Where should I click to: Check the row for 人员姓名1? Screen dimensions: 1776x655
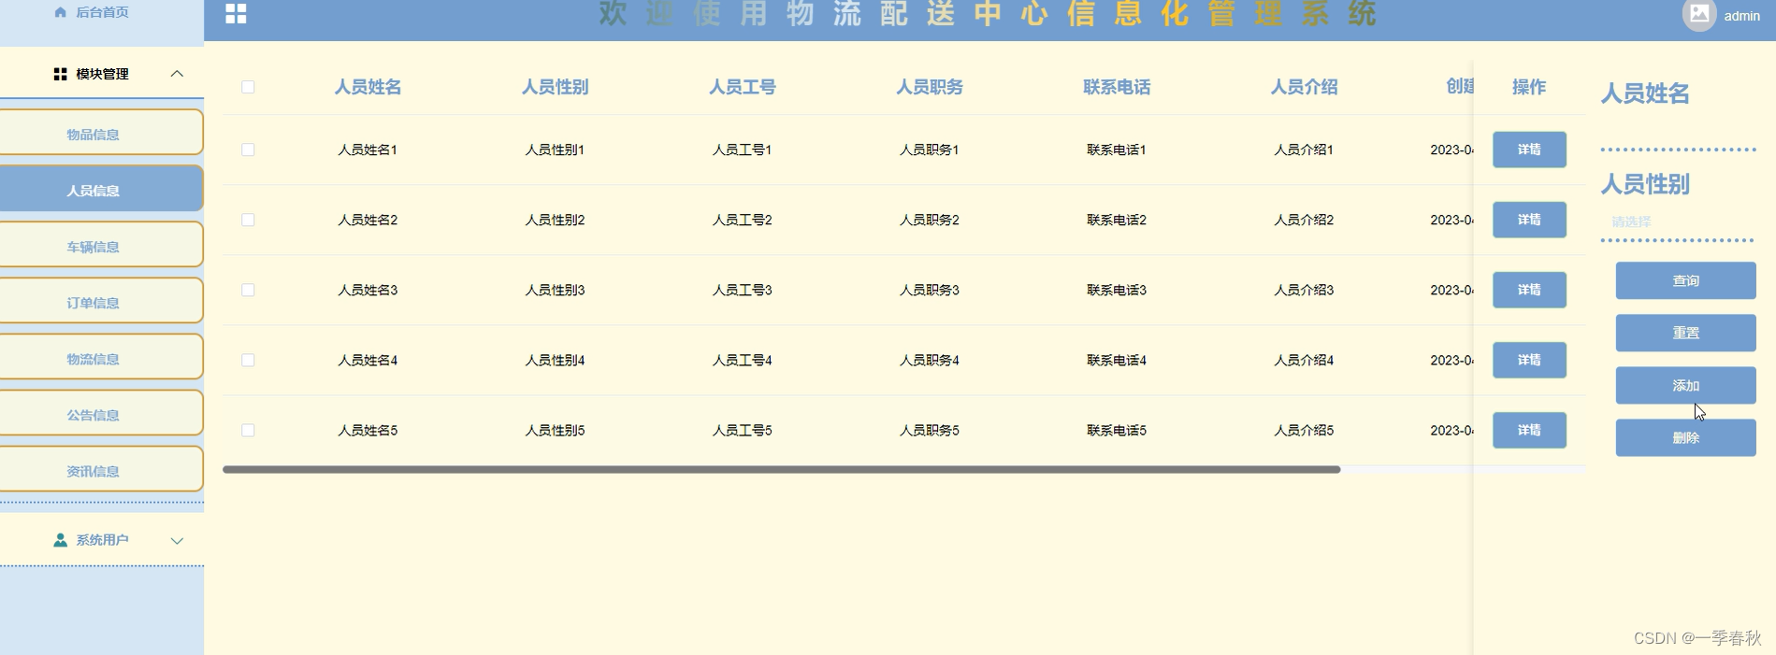coord(248,150)
